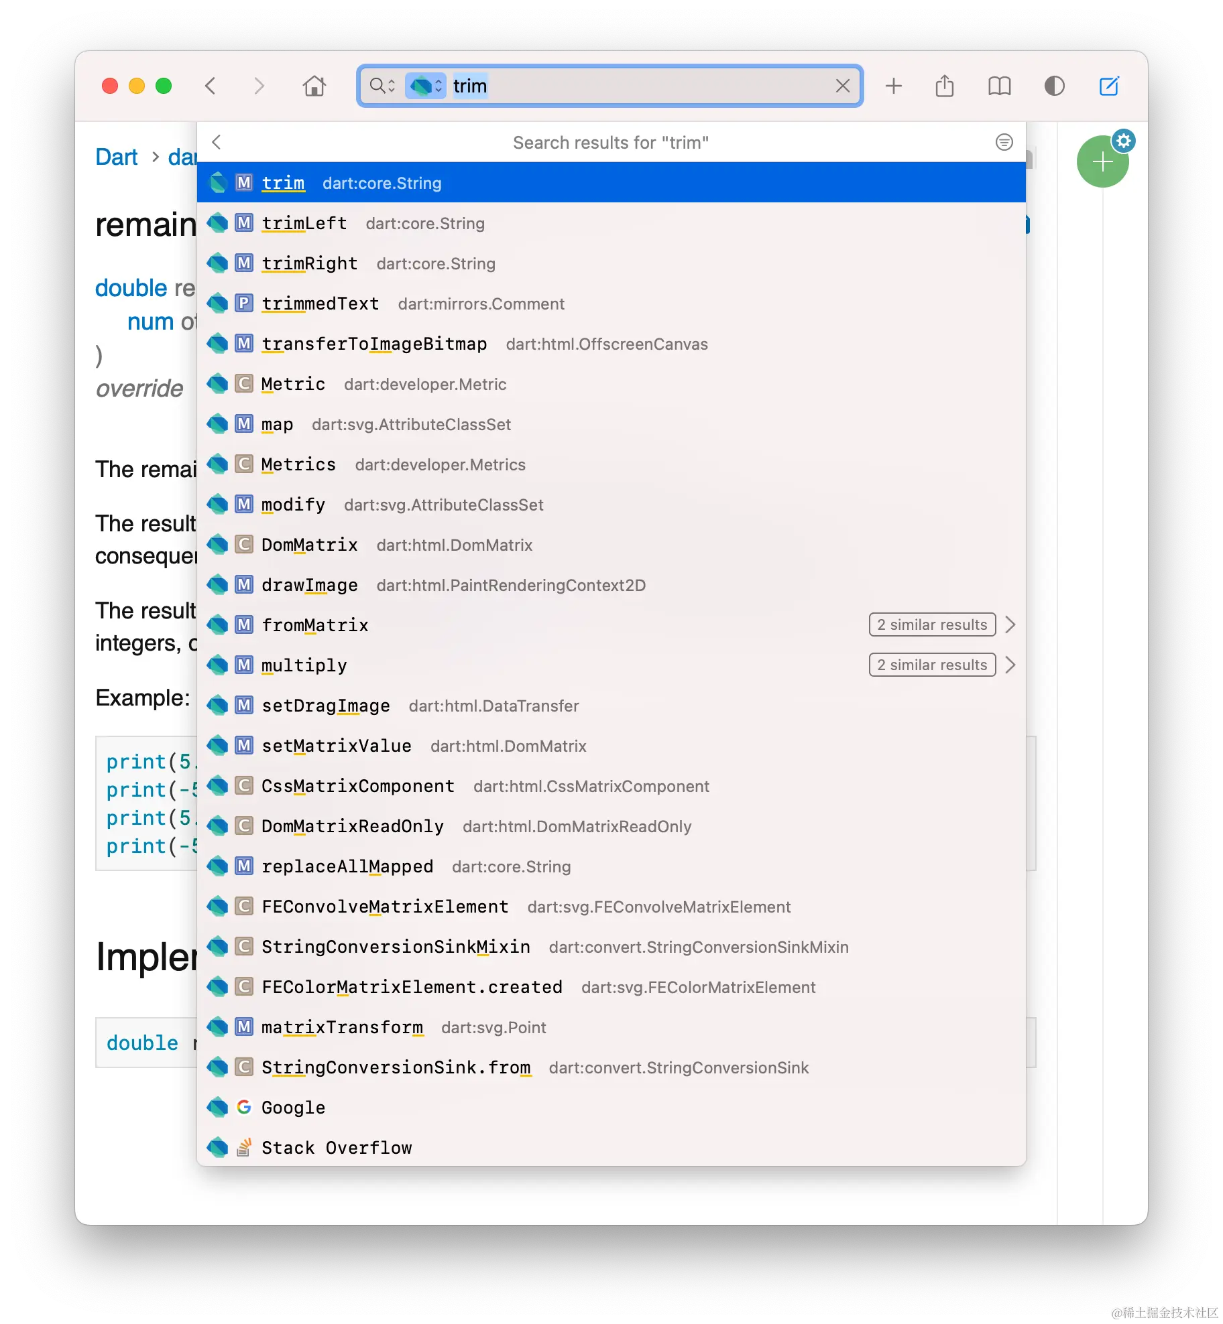
Task: Click the M method badge on trimLeft row
Action: (x=244, y=222)
